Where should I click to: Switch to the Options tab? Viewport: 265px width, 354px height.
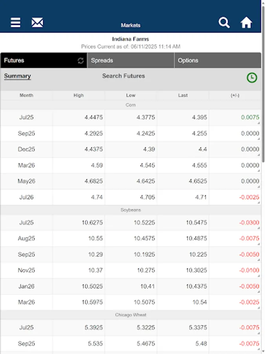[x=218, y=60]
